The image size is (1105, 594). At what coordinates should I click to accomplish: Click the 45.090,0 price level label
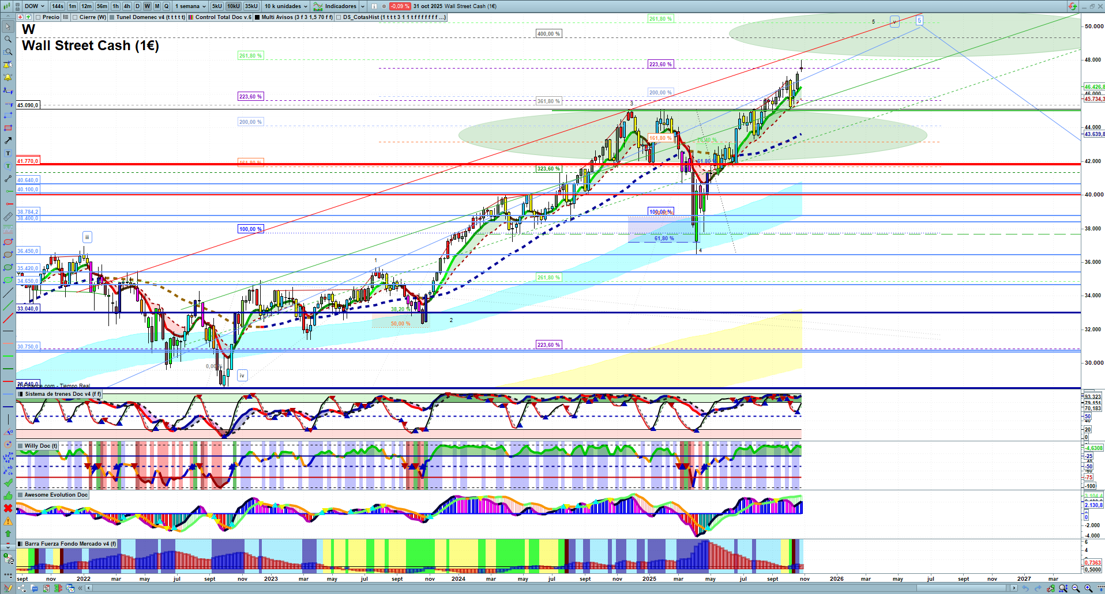tap(28, 105)
